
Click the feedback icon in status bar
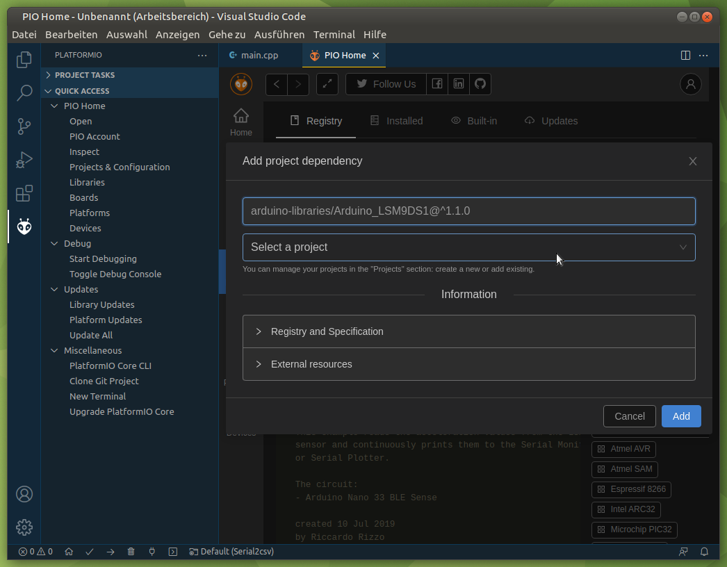click(683, 552)
